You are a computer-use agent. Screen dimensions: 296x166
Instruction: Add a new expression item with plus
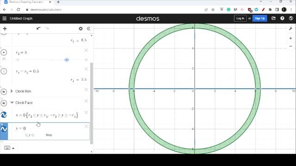click(5, 29)
